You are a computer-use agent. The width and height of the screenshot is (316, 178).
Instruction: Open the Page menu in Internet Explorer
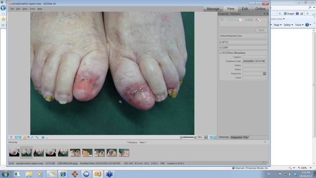[x=277, y=25]
